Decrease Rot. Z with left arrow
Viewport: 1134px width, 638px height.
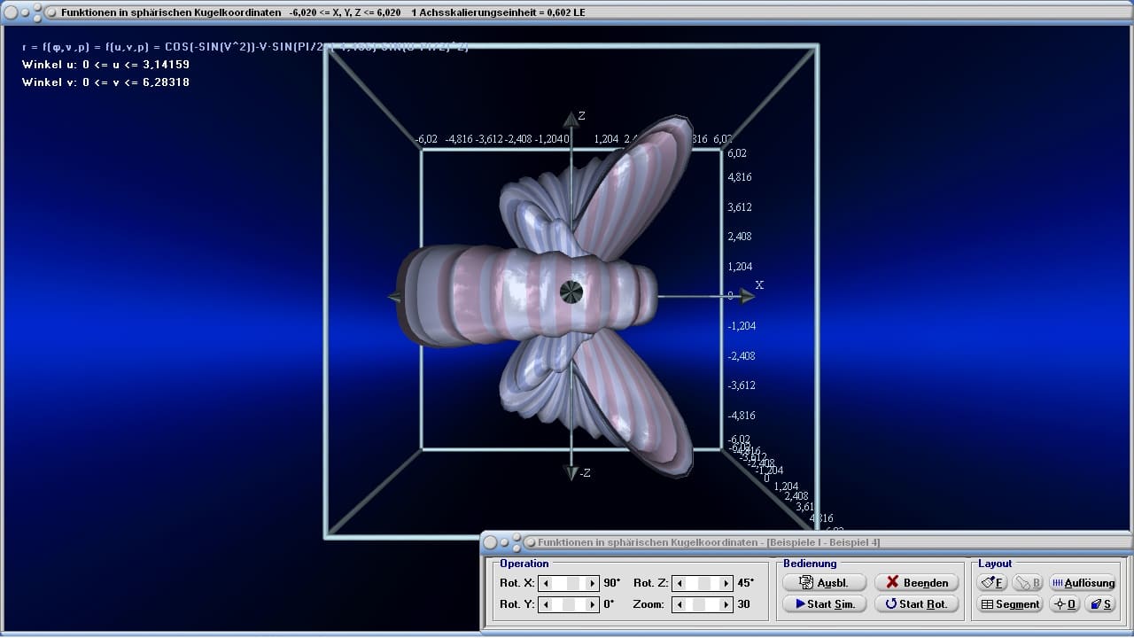tap(680, 583)
